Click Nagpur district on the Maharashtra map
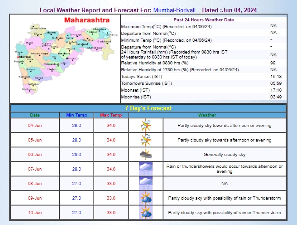Image resolution: width=297 pixels, height=225 pixels. 93,32
